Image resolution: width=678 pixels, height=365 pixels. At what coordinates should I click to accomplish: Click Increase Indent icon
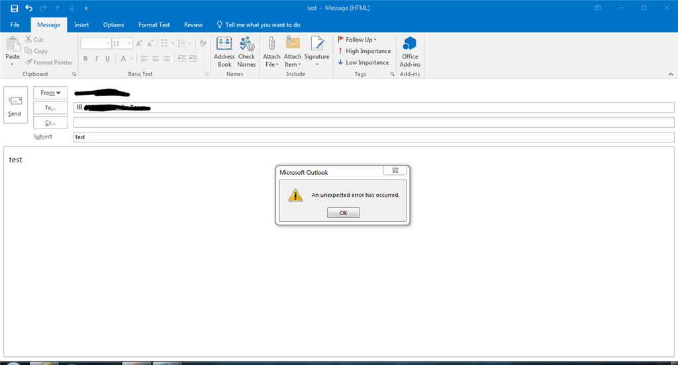(193, 58)
